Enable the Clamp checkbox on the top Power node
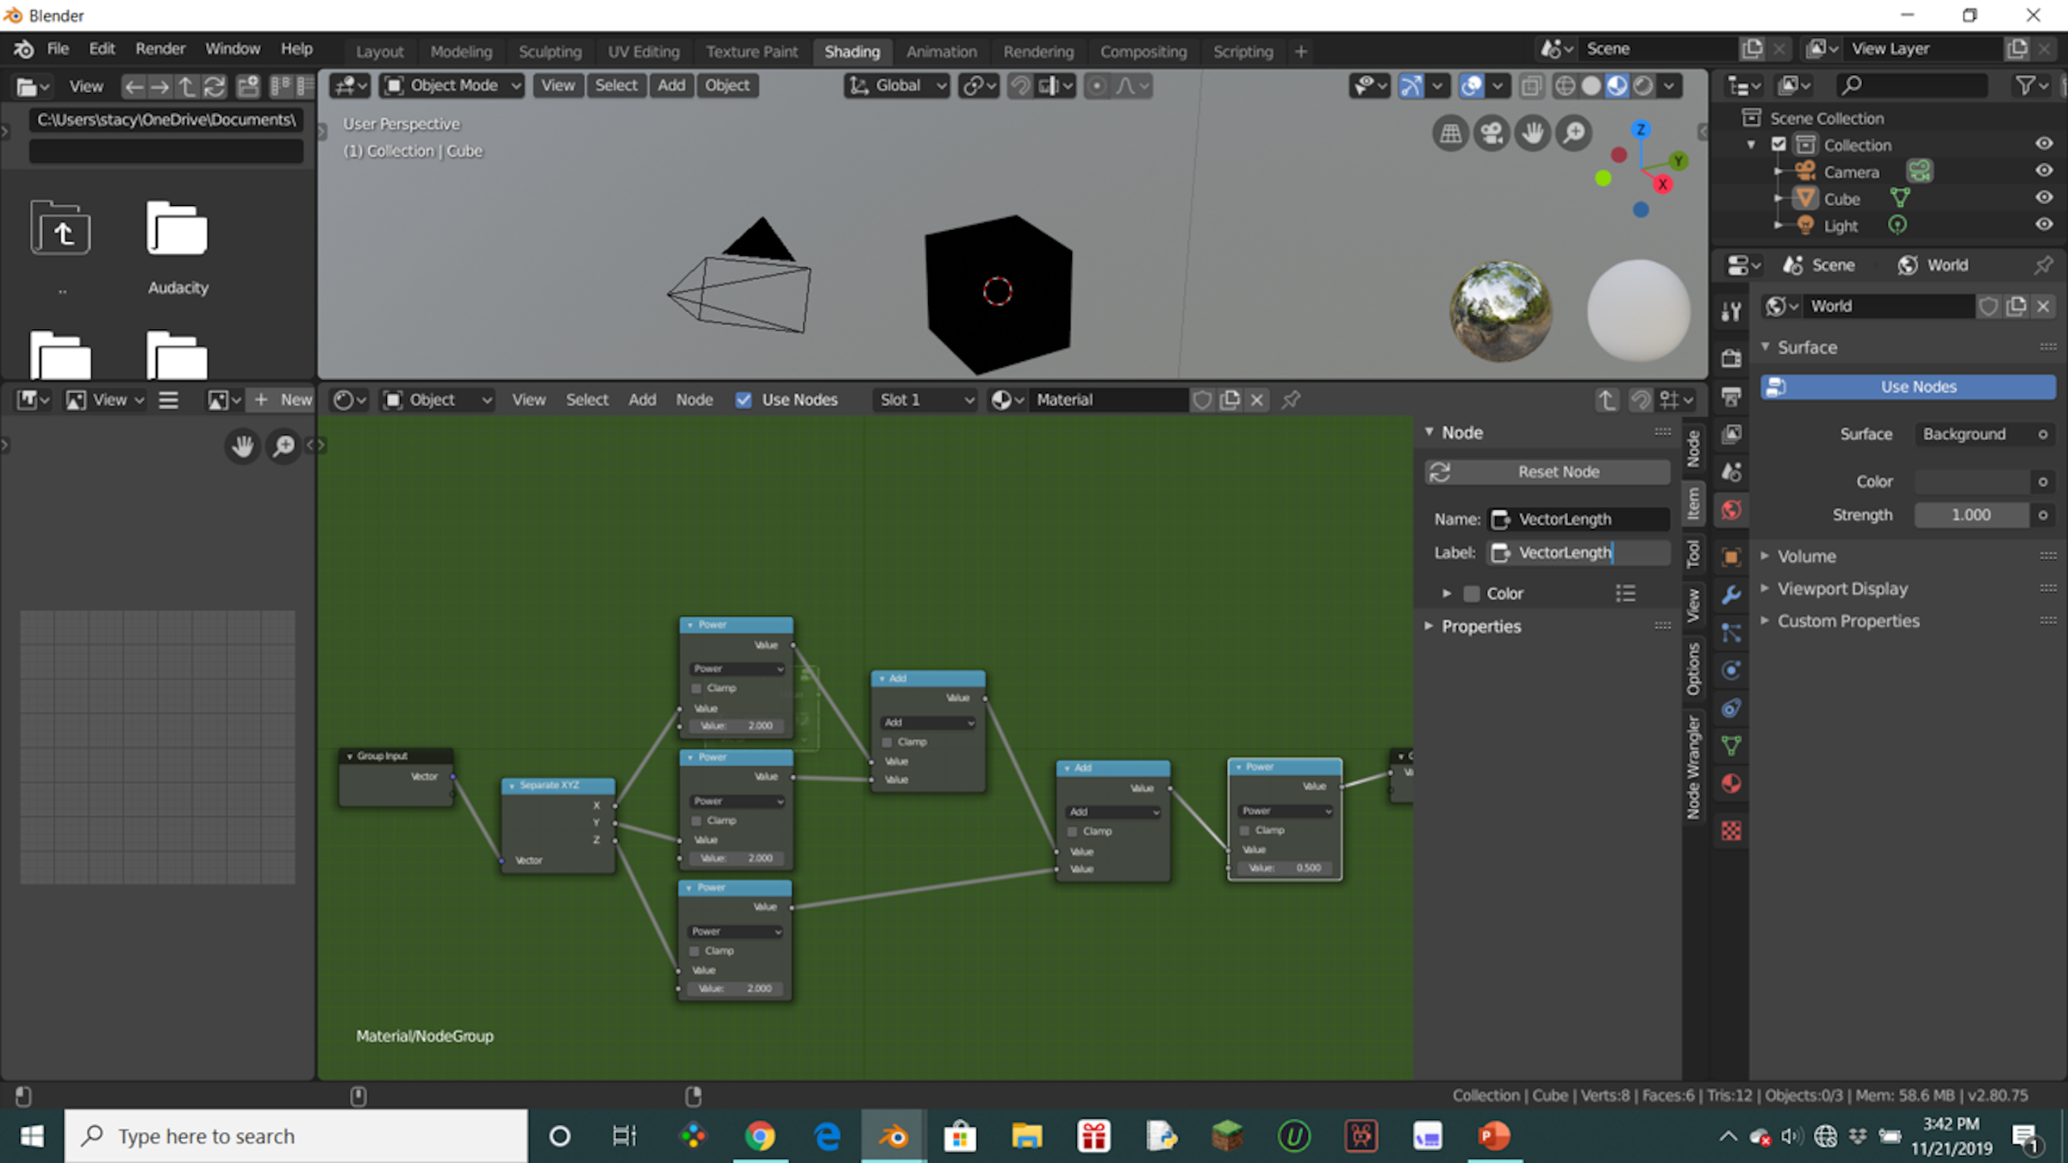 (696, 687)
